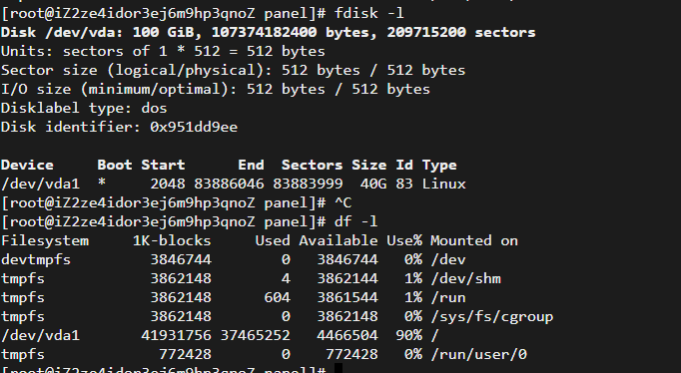Click the fdisk -l command text
The width and height of the screenshot is (681, 373).
(x=368, y=13)
